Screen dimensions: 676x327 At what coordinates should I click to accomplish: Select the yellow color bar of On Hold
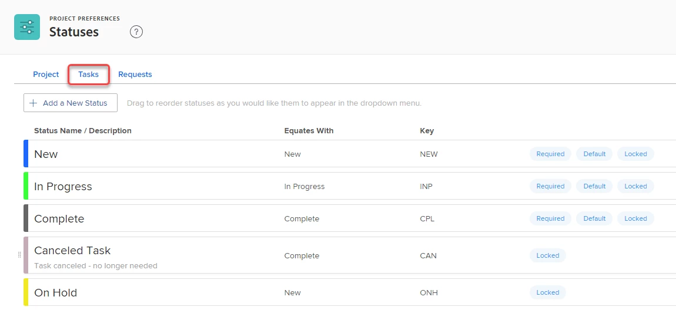(x=26, y=292)
